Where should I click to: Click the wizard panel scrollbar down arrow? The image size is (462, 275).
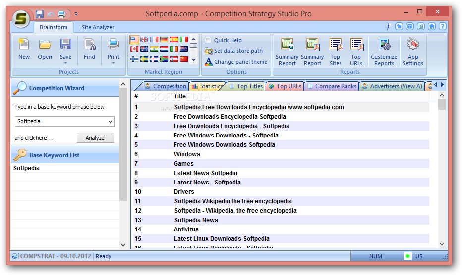point(123,245)
